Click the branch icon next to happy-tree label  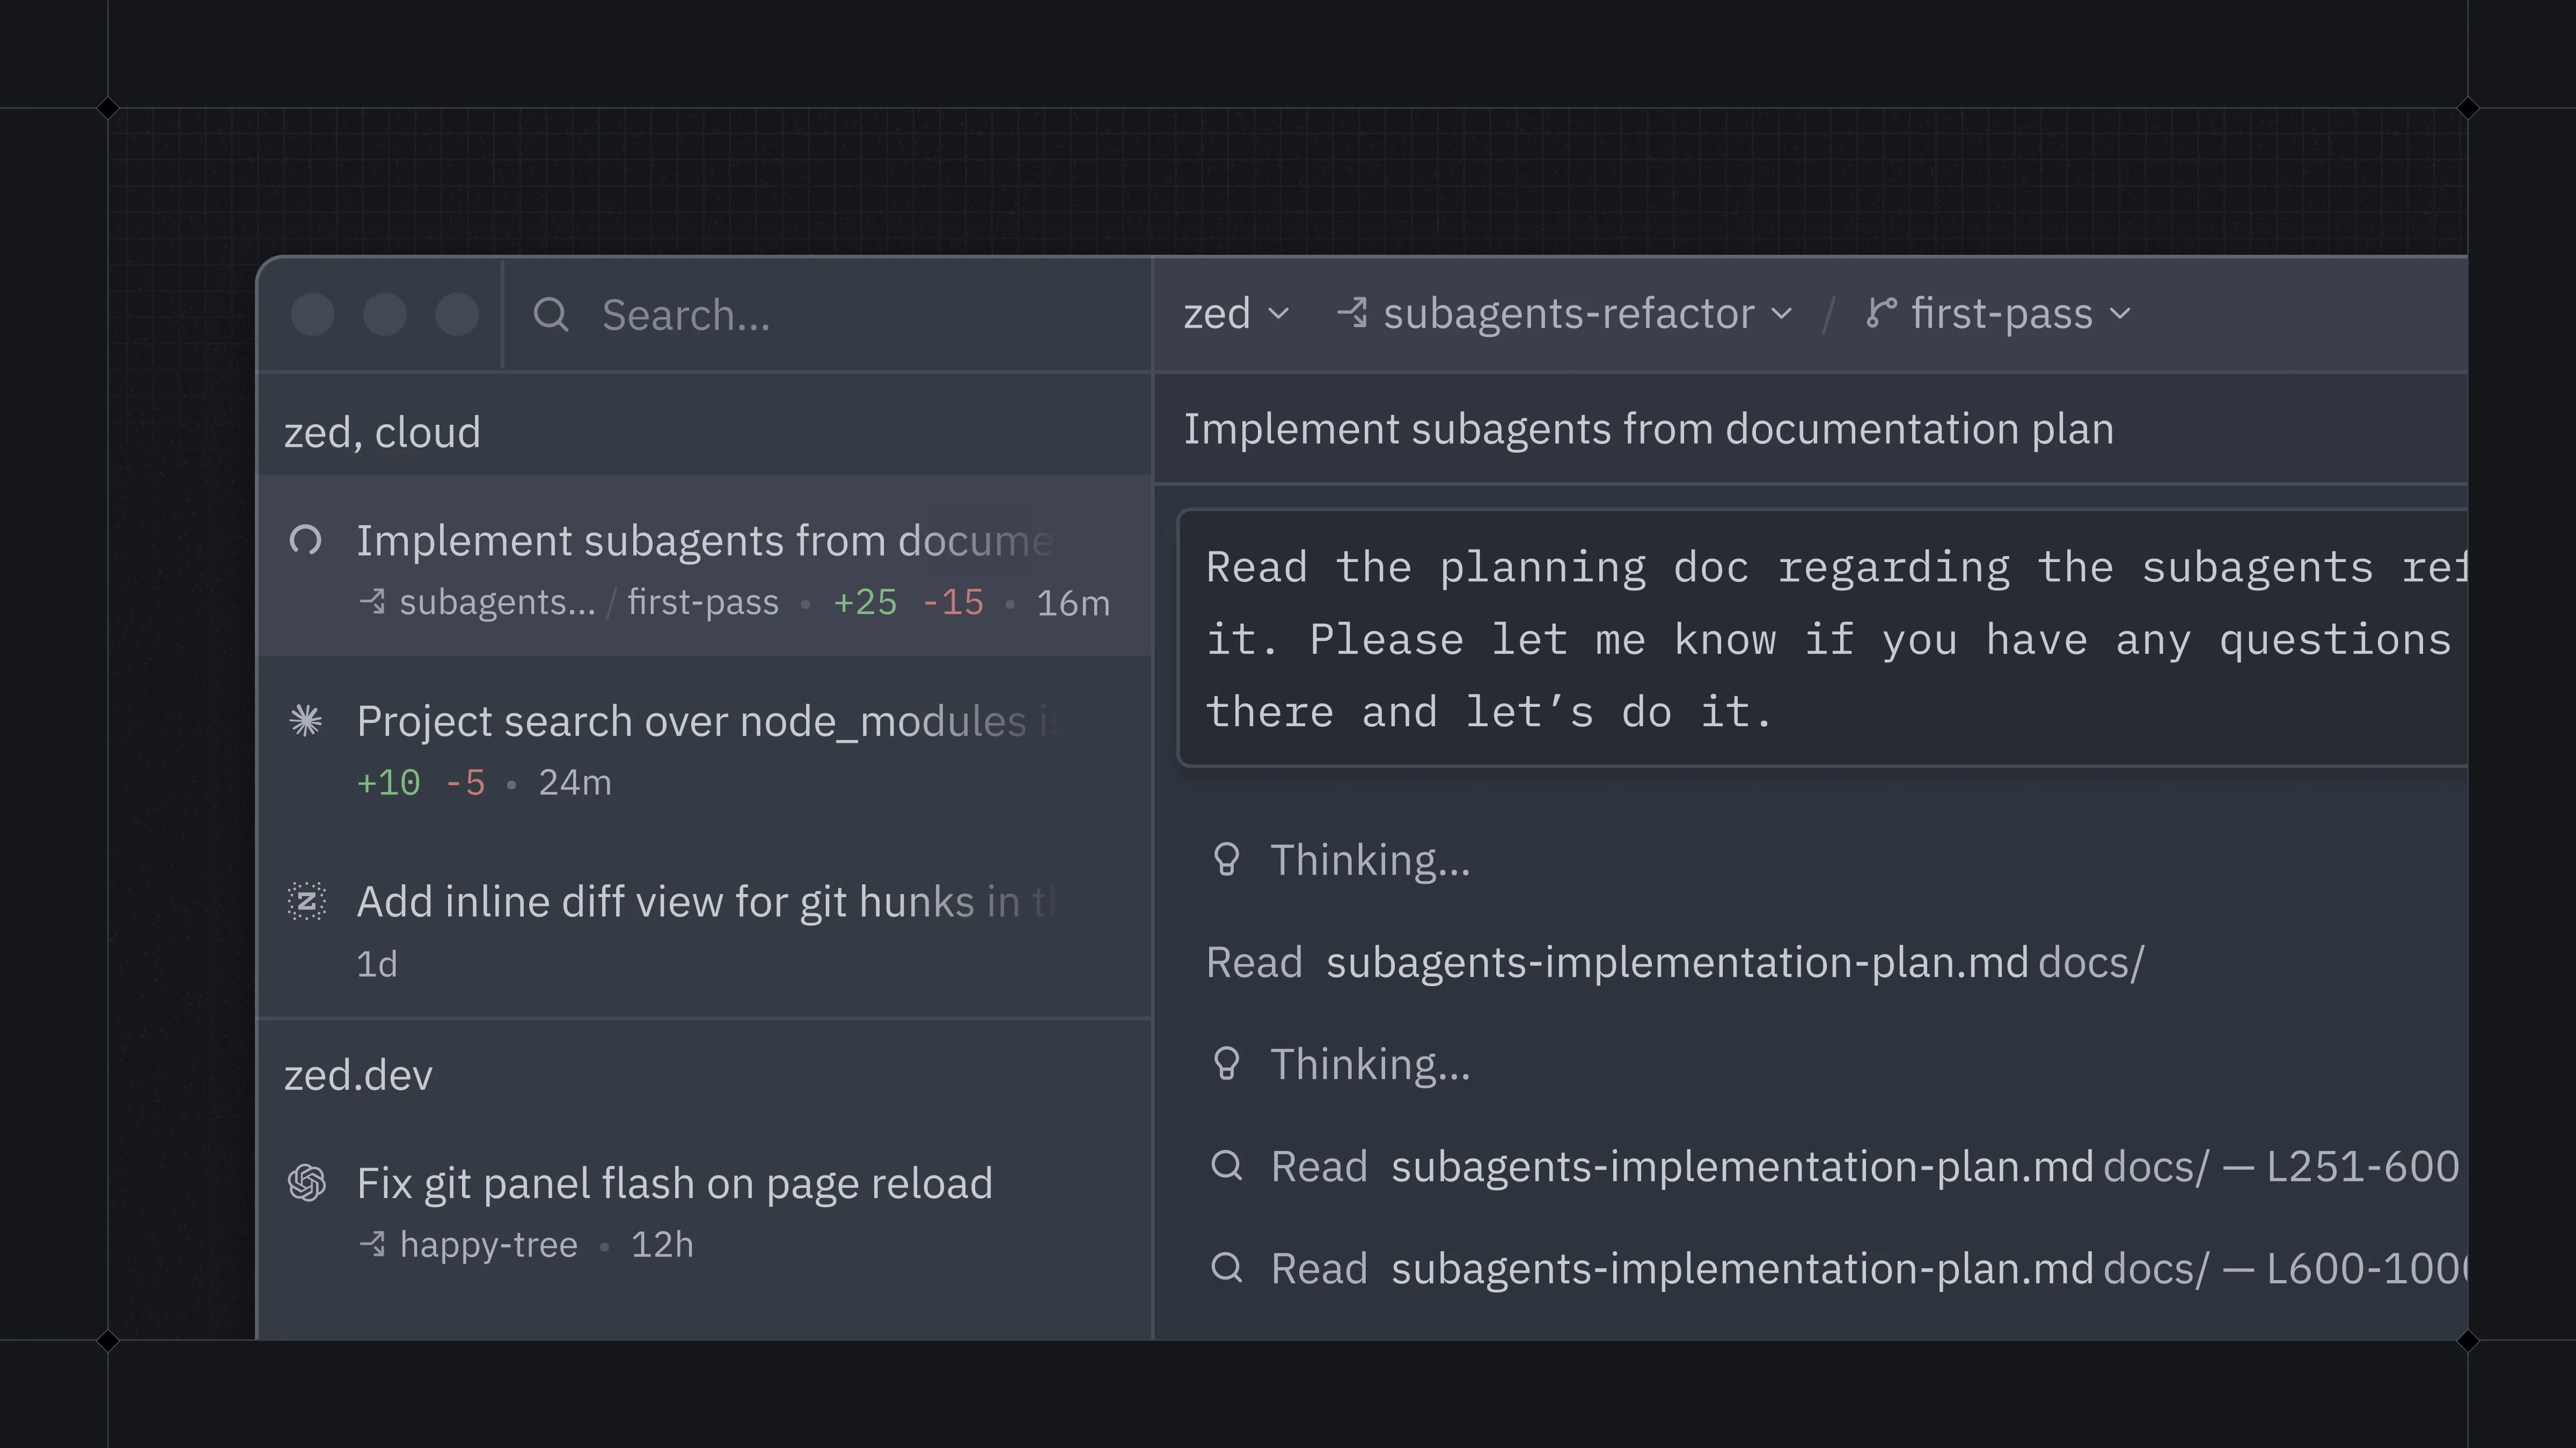(x=373, y=1244)
